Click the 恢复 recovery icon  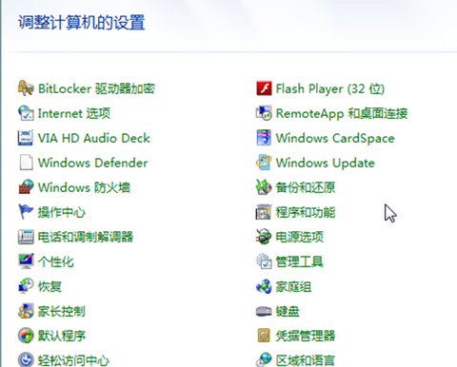(x=26, y=286)
